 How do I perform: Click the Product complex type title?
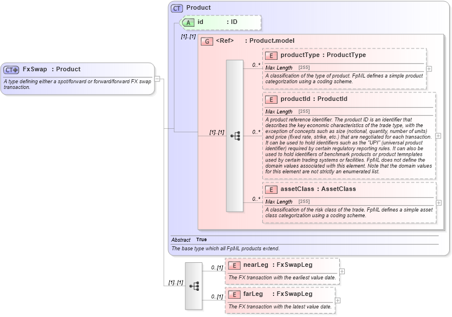(x=198, y=7)
